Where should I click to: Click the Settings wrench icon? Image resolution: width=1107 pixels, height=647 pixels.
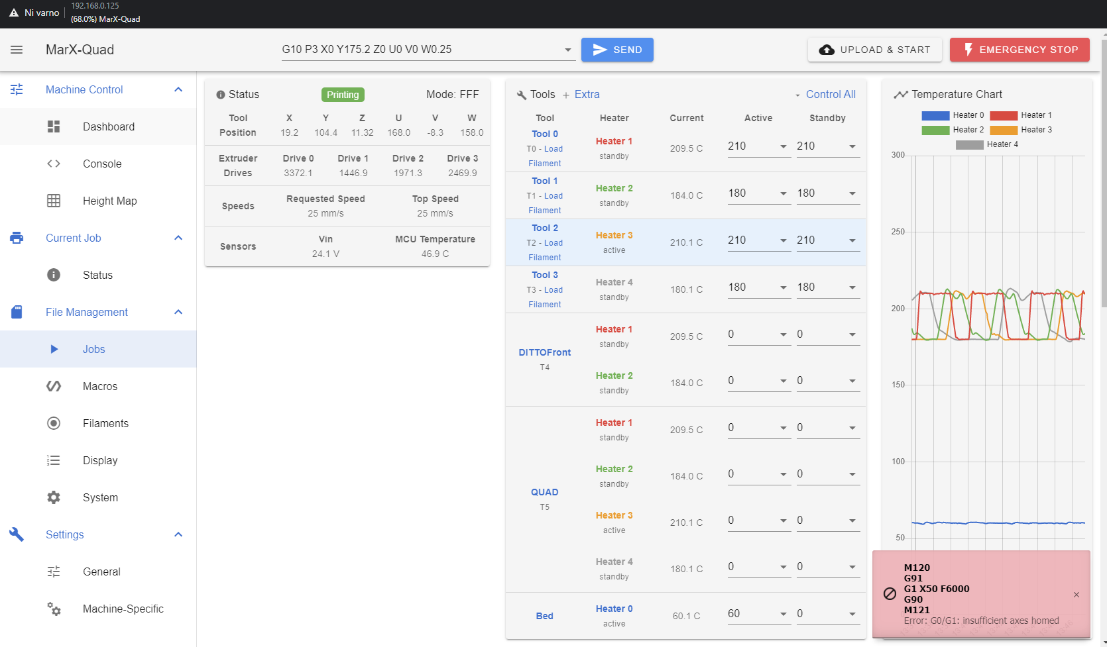(17, 534)
